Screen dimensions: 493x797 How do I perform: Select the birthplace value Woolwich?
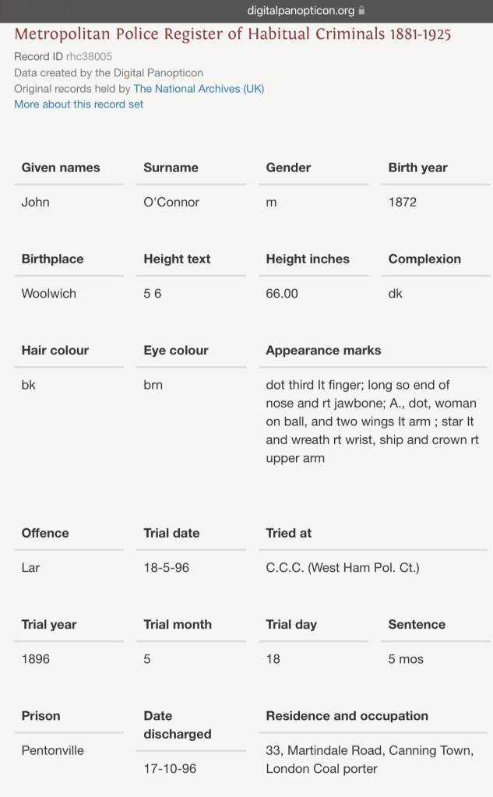tap(49, 294)
